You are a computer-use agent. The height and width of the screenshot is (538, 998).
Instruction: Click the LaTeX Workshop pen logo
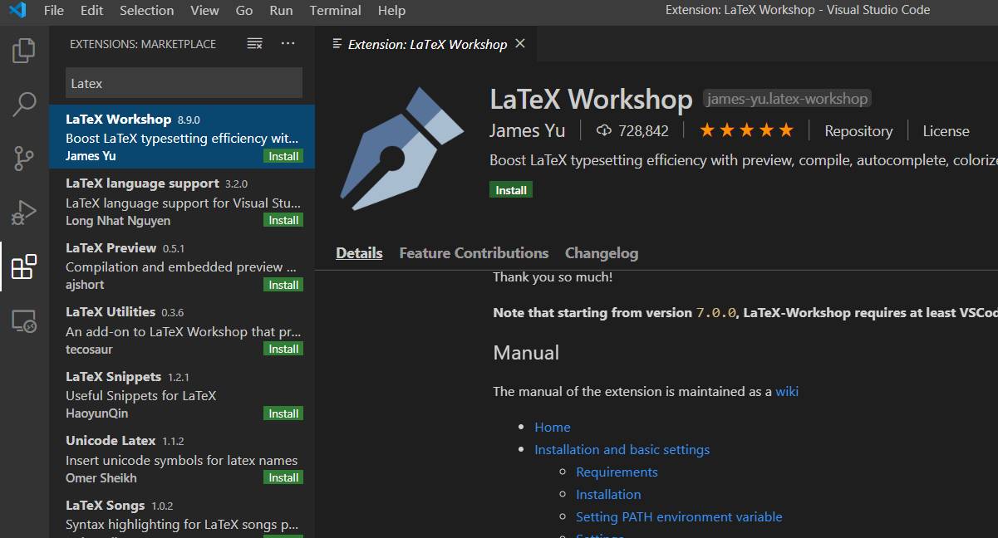coord(403,147)
